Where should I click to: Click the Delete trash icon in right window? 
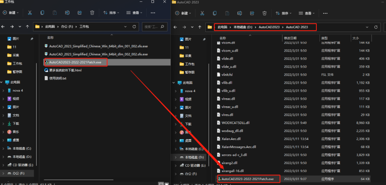click(x=264, y=13)
